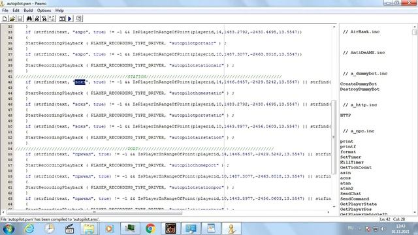
Task: Select asin in the function list
Action: tap(346, 173)
